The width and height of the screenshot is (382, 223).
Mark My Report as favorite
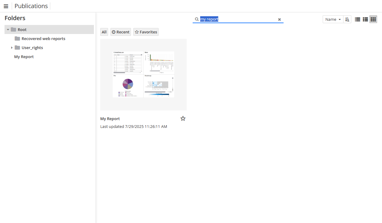[x=183, y=118]
